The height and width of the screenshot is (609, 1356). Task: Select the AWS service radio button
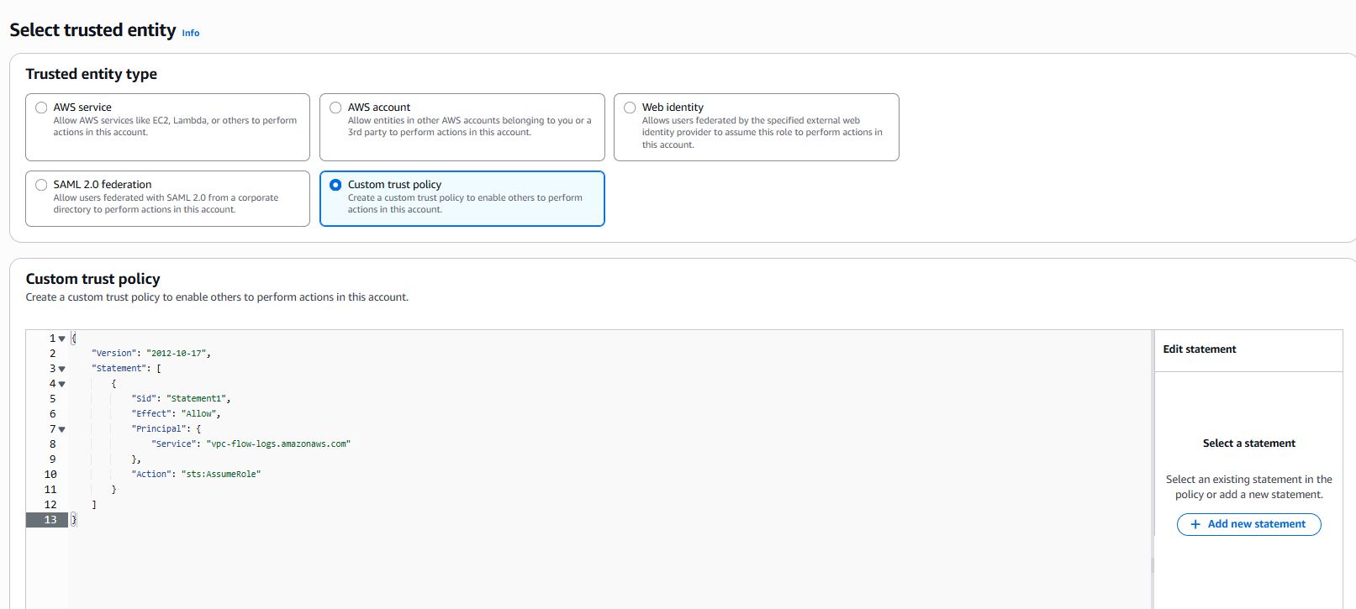point(41,108)
